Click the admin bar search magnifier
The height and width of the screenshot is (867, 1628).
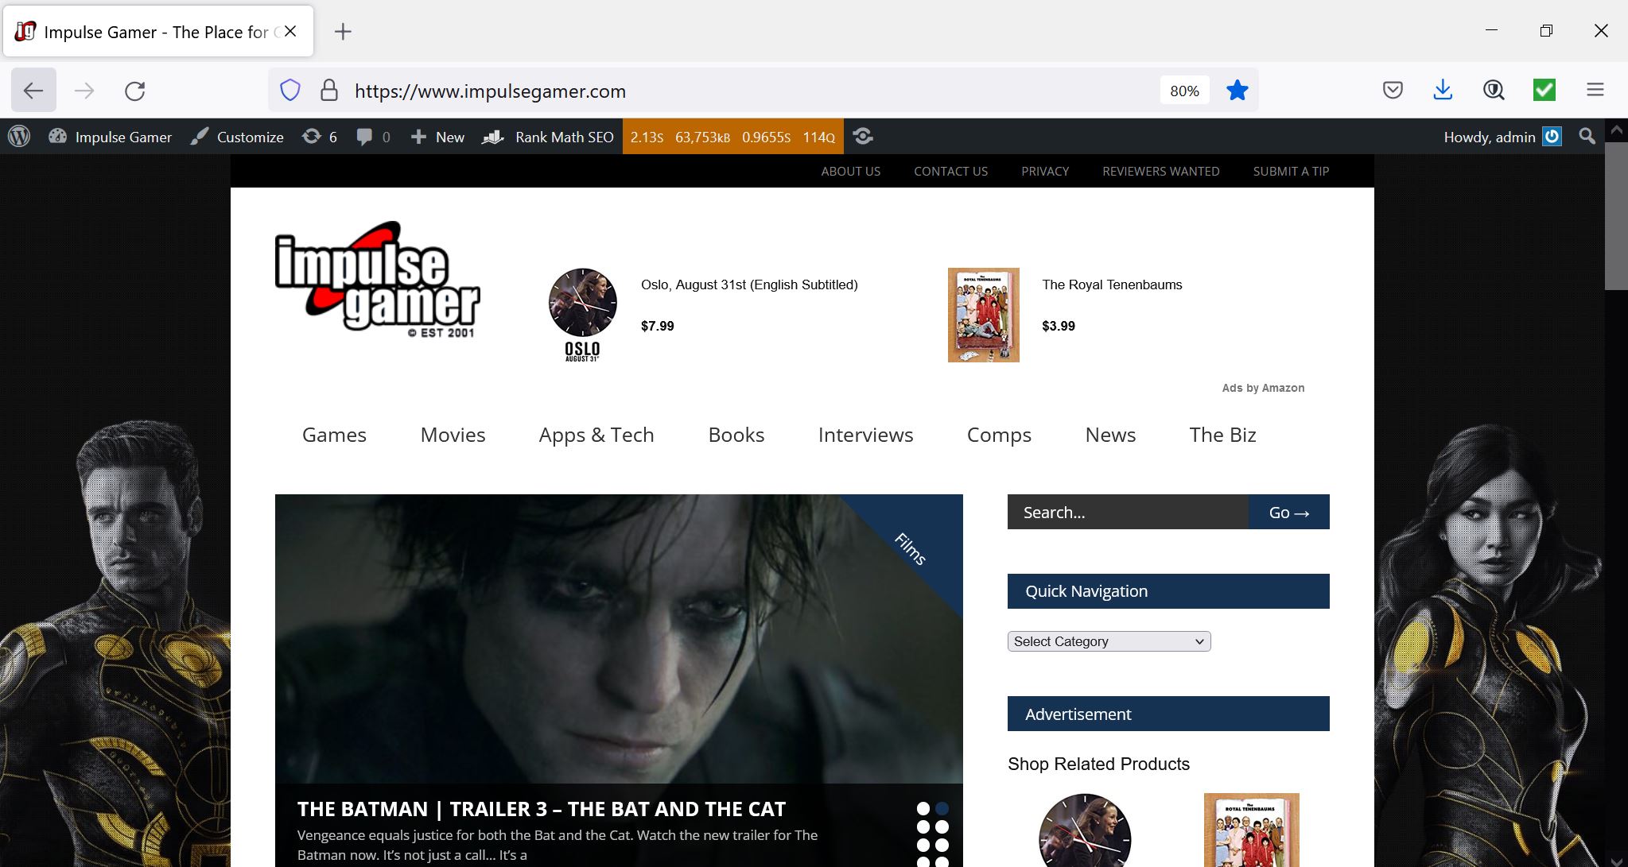(1587, 137)
